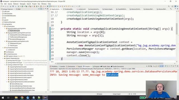179x100 pixels.
Task: Open the Window menu
Action: 44,4
